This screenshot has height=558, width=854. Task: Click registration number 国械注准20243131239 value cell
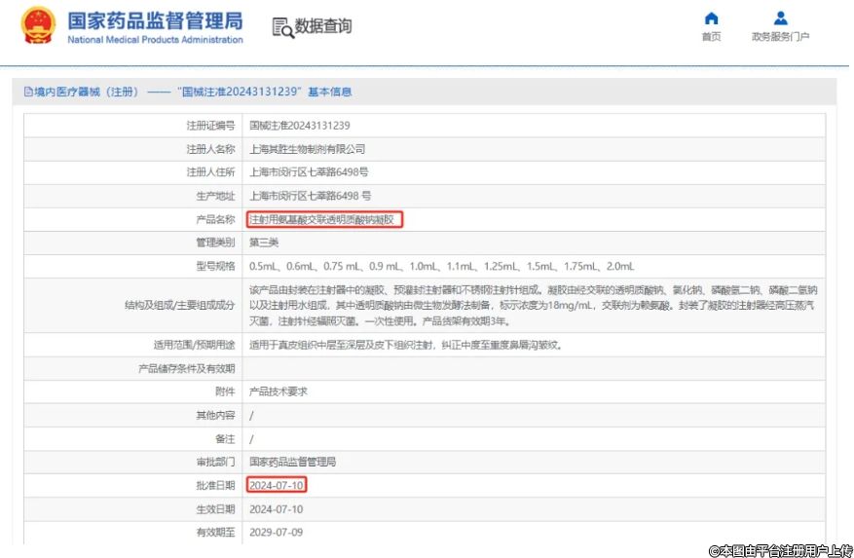coord(299,126)
